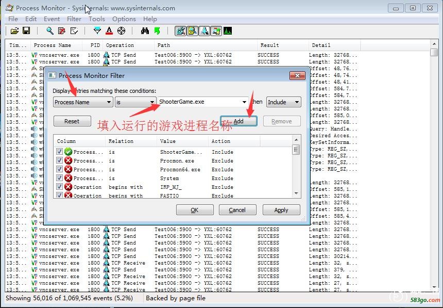Click the filter list scroll up arrow
The height and width of the screenshot is (308, 443).
[296, 140]
